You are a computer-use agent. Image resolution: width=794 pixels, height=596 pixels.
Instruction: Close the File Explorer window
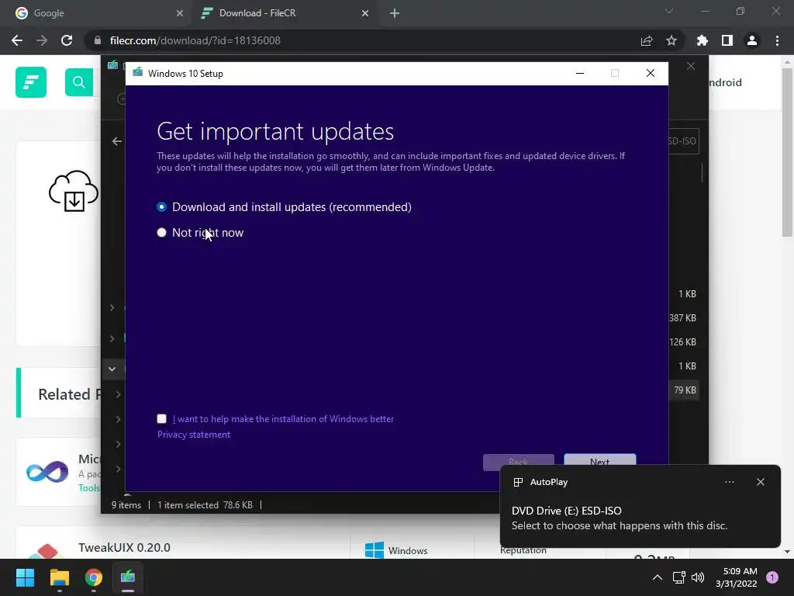tap(691, 67)
